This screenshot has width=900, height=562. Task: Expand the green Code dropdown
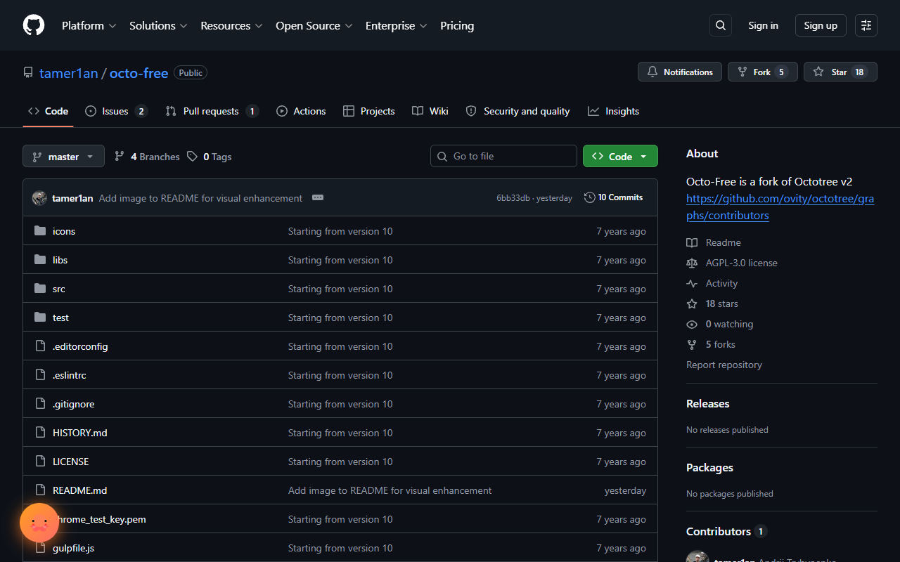coord(620,156)
